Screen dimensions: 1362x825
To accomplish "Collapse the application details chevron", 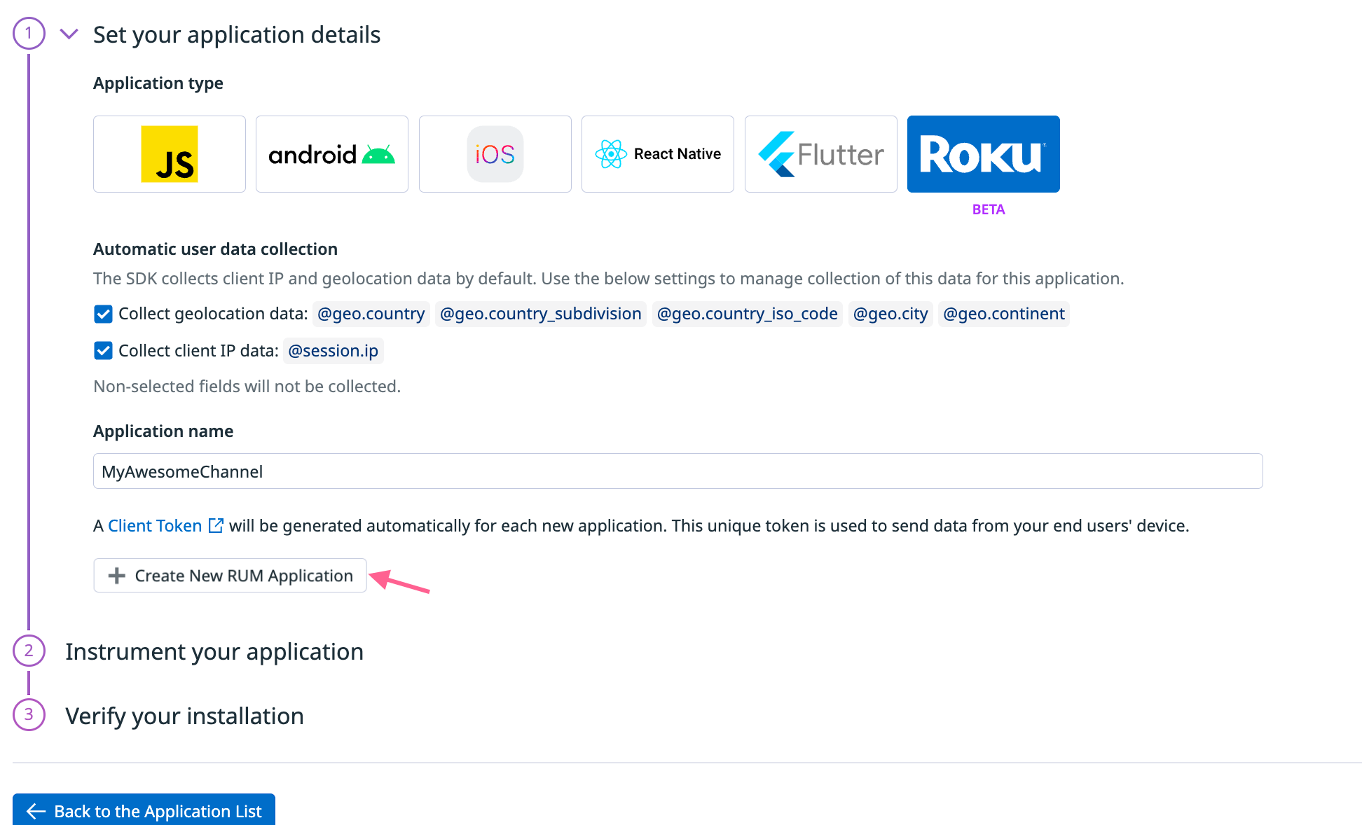I will [x=69, y=34].
